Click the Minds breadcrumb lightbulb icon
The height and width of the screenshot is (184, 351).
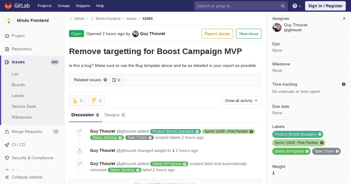pos(71,19)
